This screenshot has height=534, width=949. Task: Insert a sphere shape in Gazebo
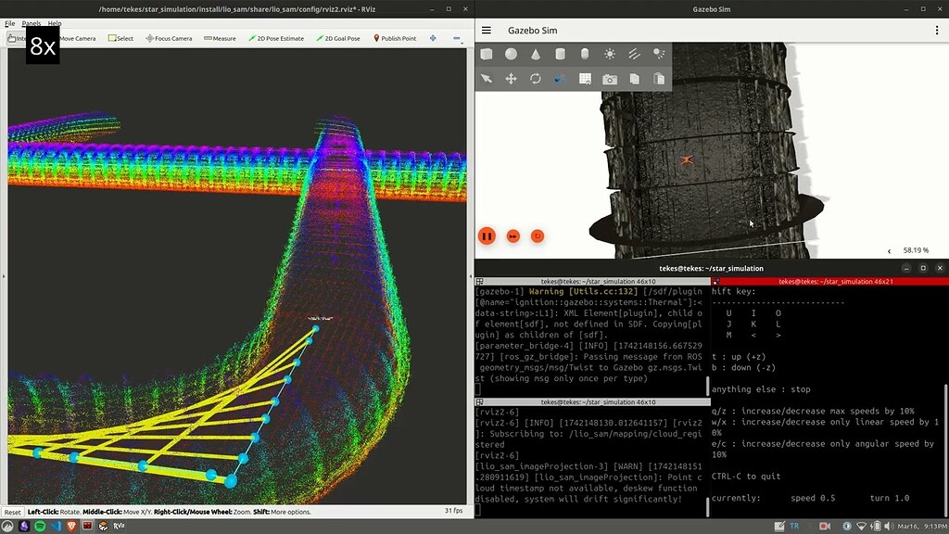511,54
